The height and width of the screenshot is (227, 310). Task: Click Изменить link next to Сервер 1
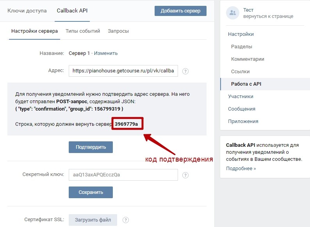click(106, 53)
